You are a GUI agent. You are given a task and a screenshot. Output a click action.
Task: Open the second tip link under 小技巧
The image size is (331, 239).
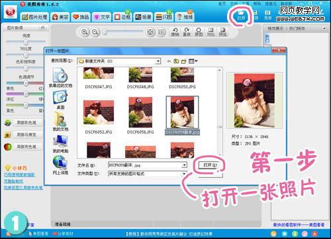tap(13, 181)
